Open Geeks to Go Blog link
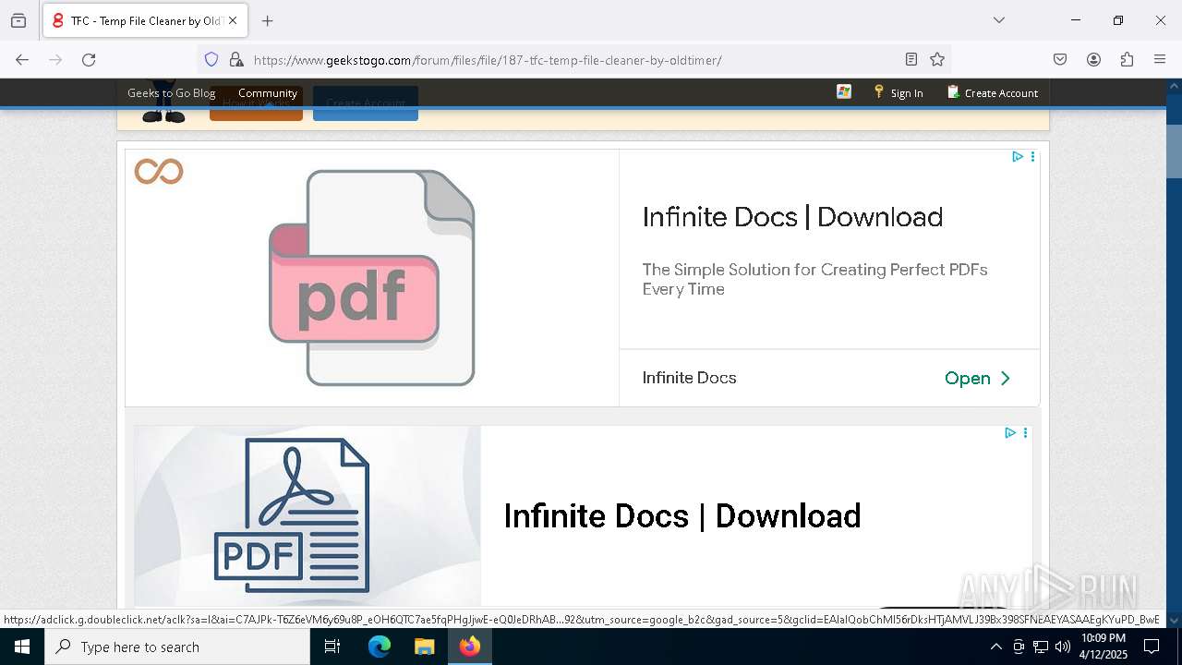 pyautogui.click(x=171, y=92)
